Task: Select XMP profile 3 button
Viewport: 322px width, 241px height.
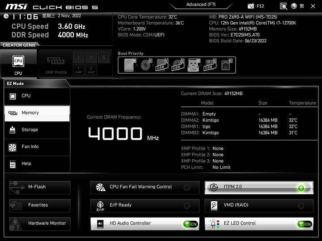Action: pyautogui.click(x=103, y=57)
